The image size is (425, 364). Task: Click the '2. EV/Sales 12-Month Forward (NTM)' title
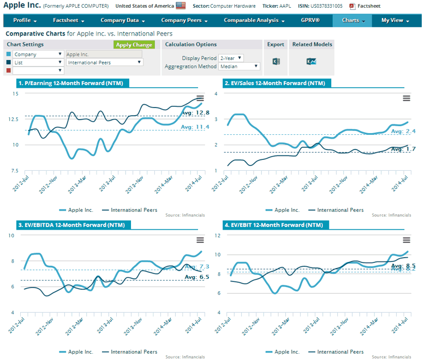tap(275, 83)
